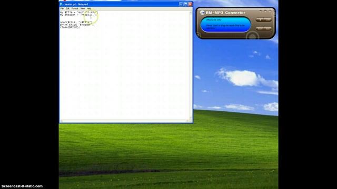Click the lower brown button in RM-MP3 Converter
This screenshot has height=189, width=337.
(x=263, y=28)
